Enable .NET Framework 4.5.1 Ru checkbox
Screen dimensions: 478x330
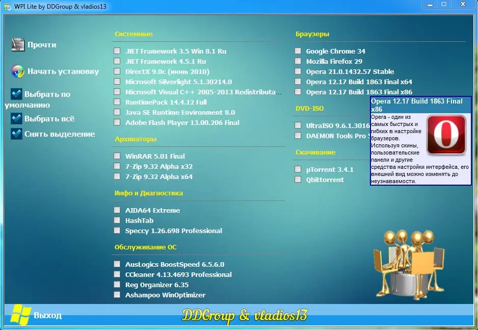pos(117,61)
